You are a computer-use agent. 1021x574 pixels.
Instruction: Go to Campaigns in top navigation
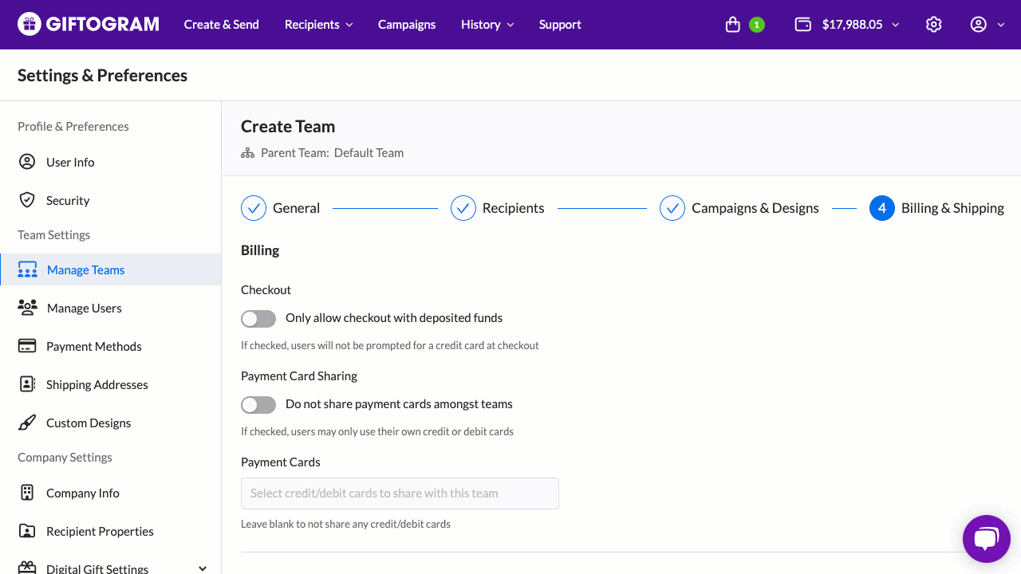(x=407, y=25)
